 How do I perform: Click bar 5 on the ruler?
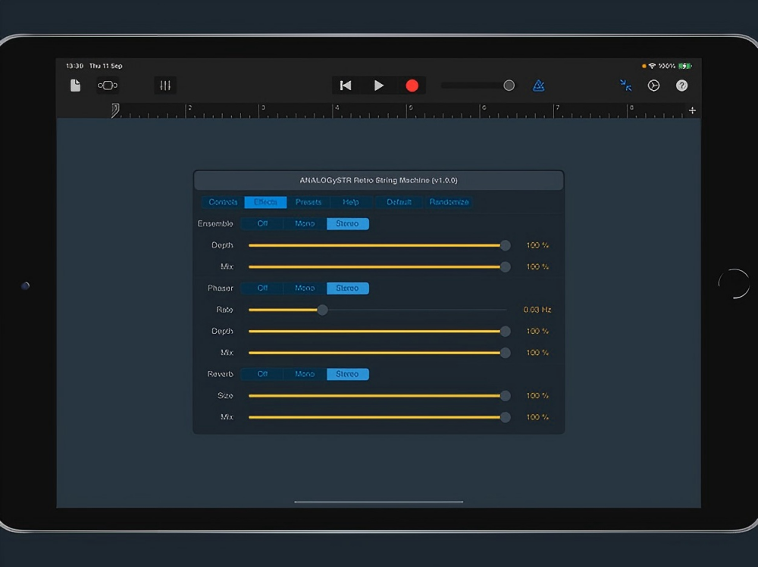coord(410,107)
